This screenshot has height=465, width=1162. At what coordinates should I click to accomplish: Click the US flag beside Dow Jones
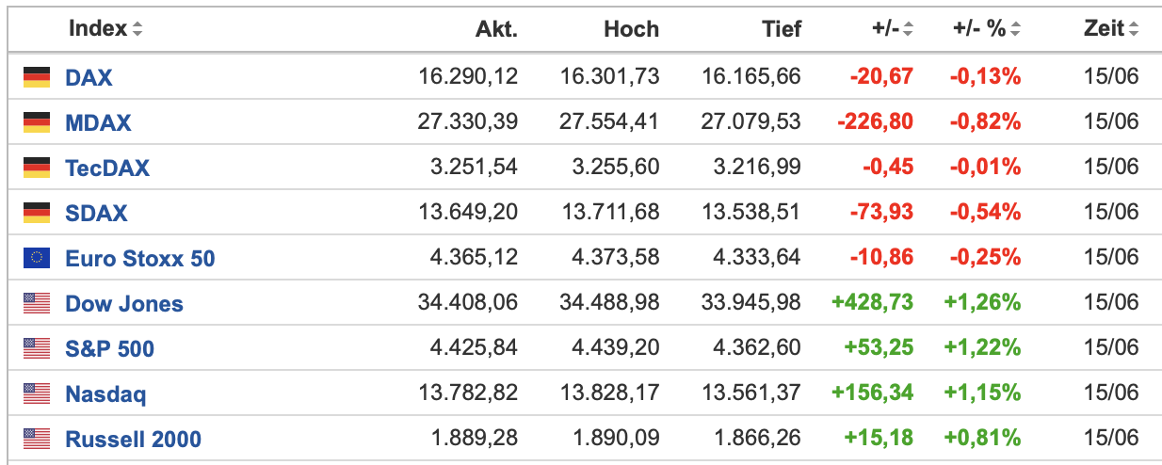tap(37, 303)
